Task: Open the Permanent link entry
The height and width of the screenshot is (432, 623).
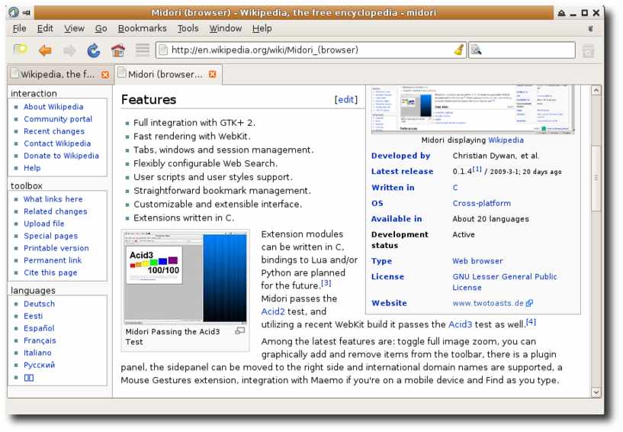Action: coord(53,260)
